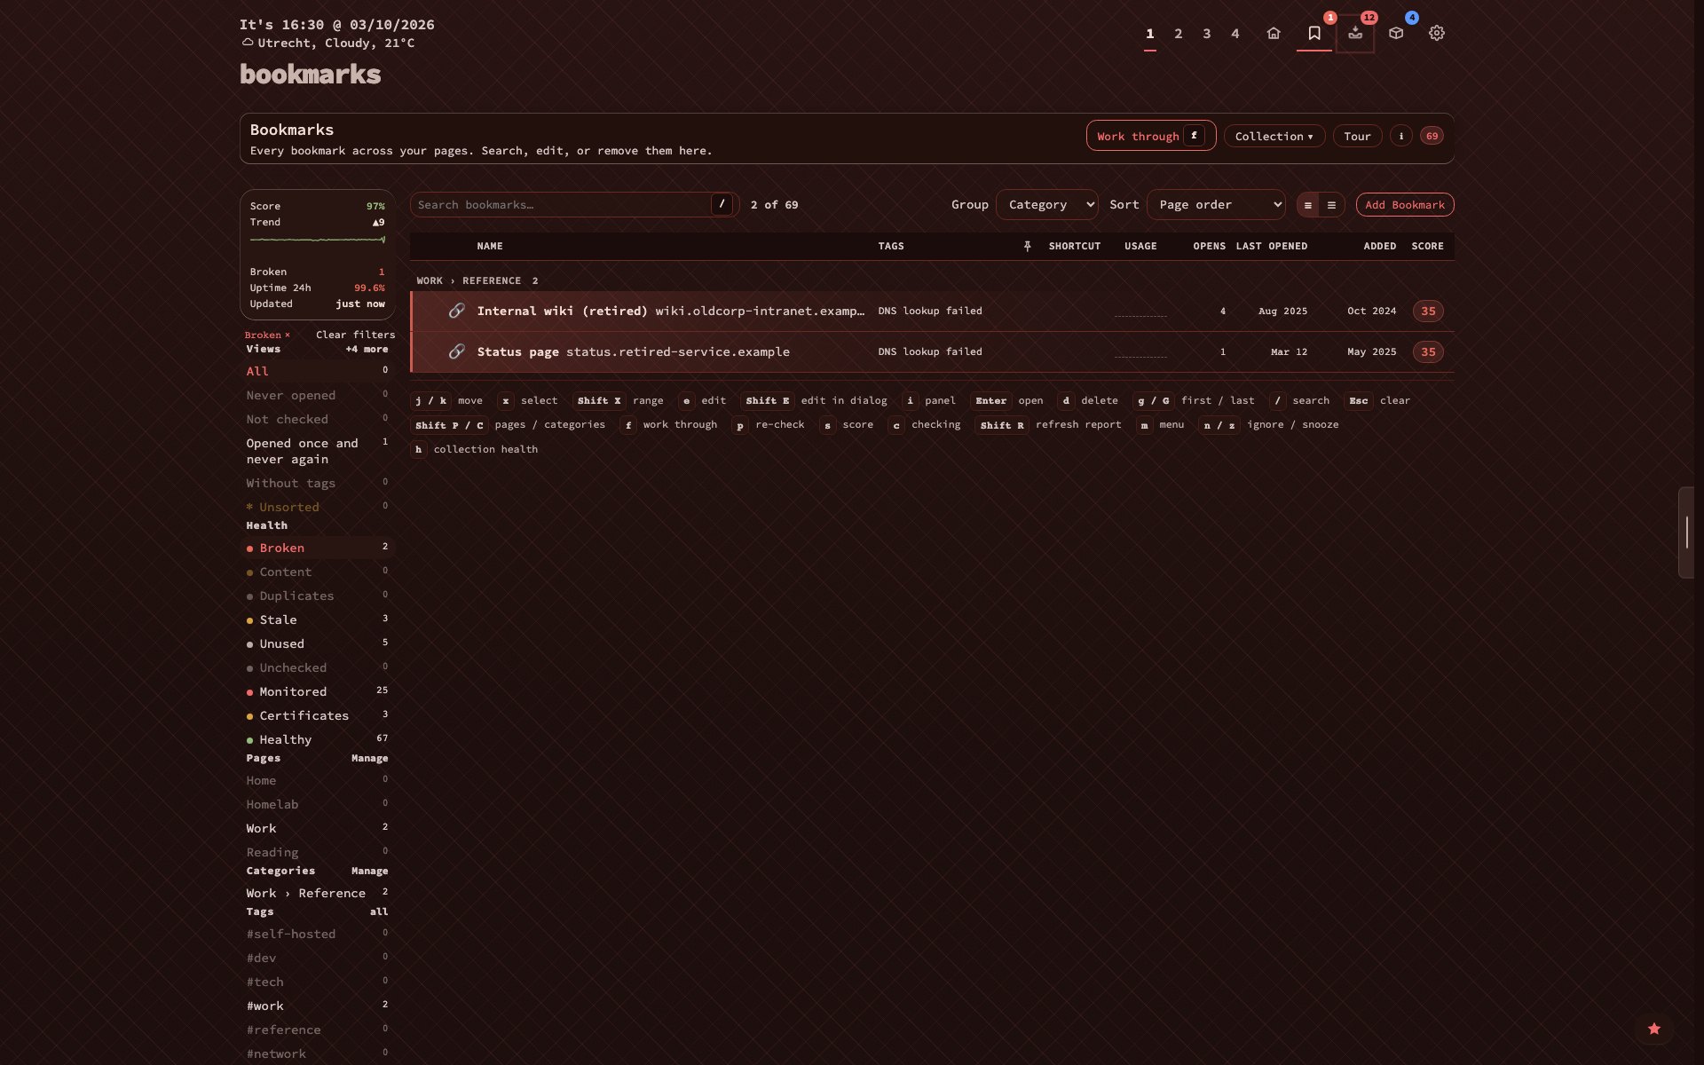Click the pin column header icon
Screen dimensions: 1704x1065
click(x=1027, y=246)
